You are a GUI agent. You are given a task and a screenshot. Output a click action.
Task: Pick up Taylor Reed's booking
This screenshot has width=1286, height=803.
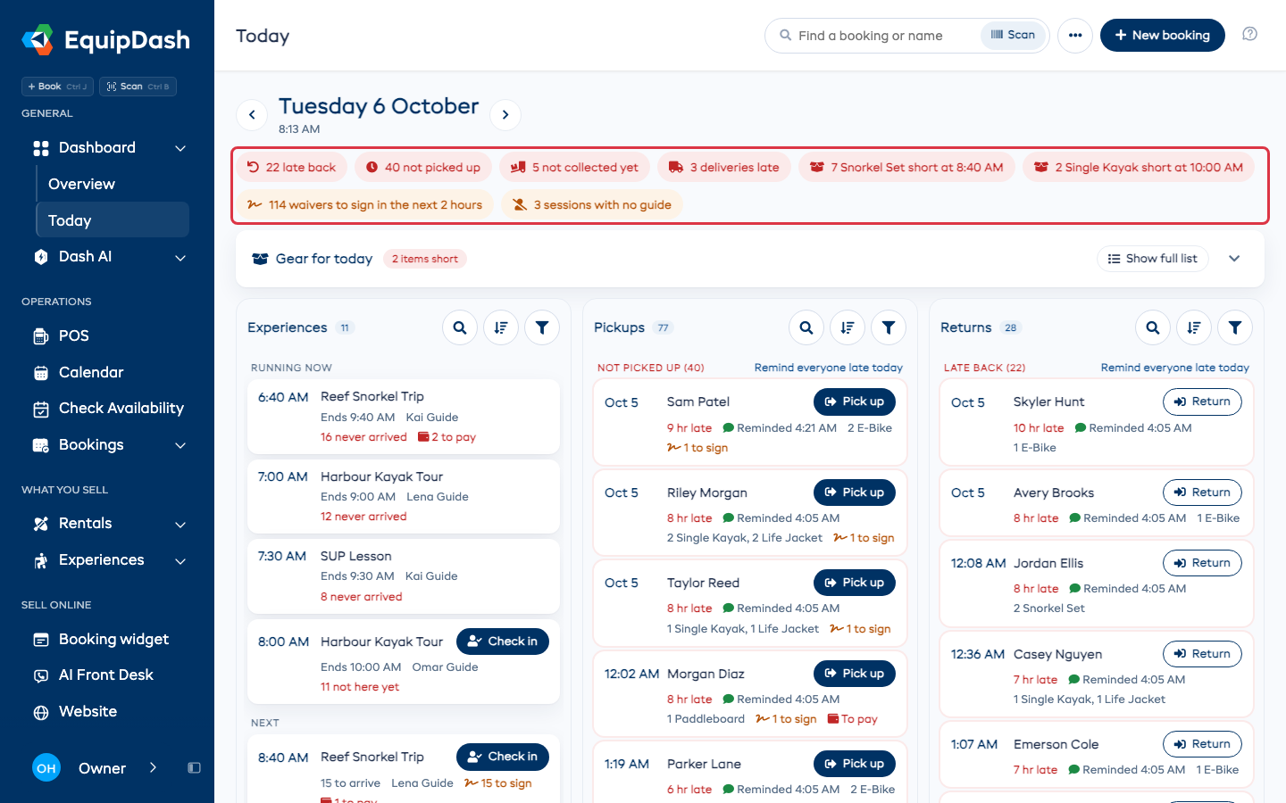pyautogui.click(x=855, y=583)
